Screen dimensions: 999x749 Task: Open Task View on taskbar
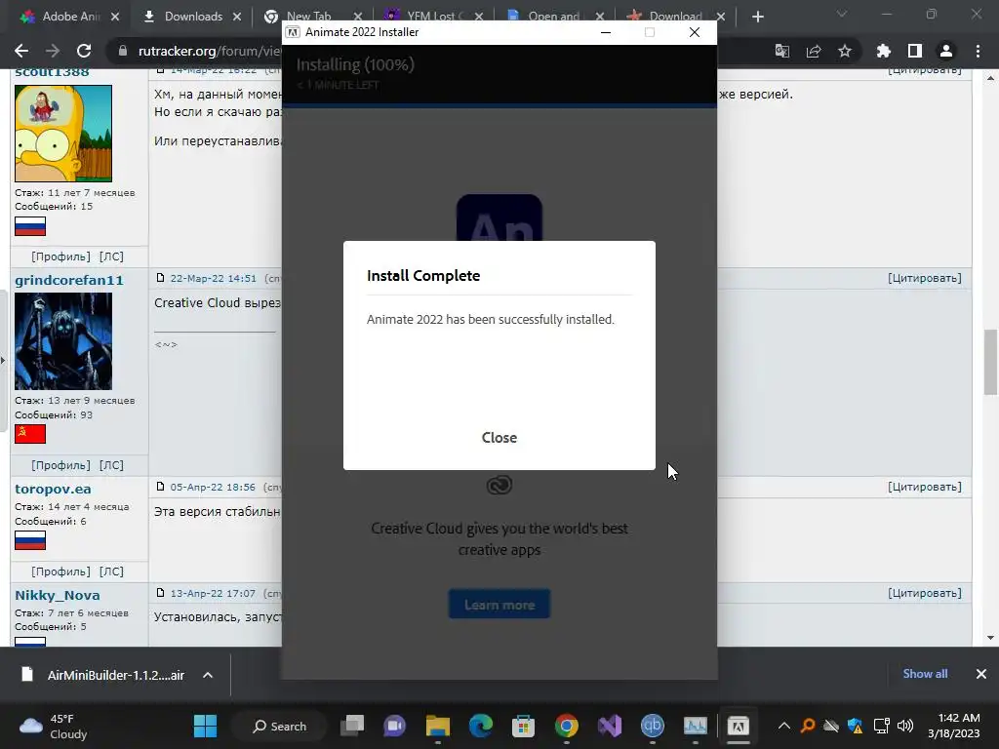pyautogui.click(x=351, y=726)
